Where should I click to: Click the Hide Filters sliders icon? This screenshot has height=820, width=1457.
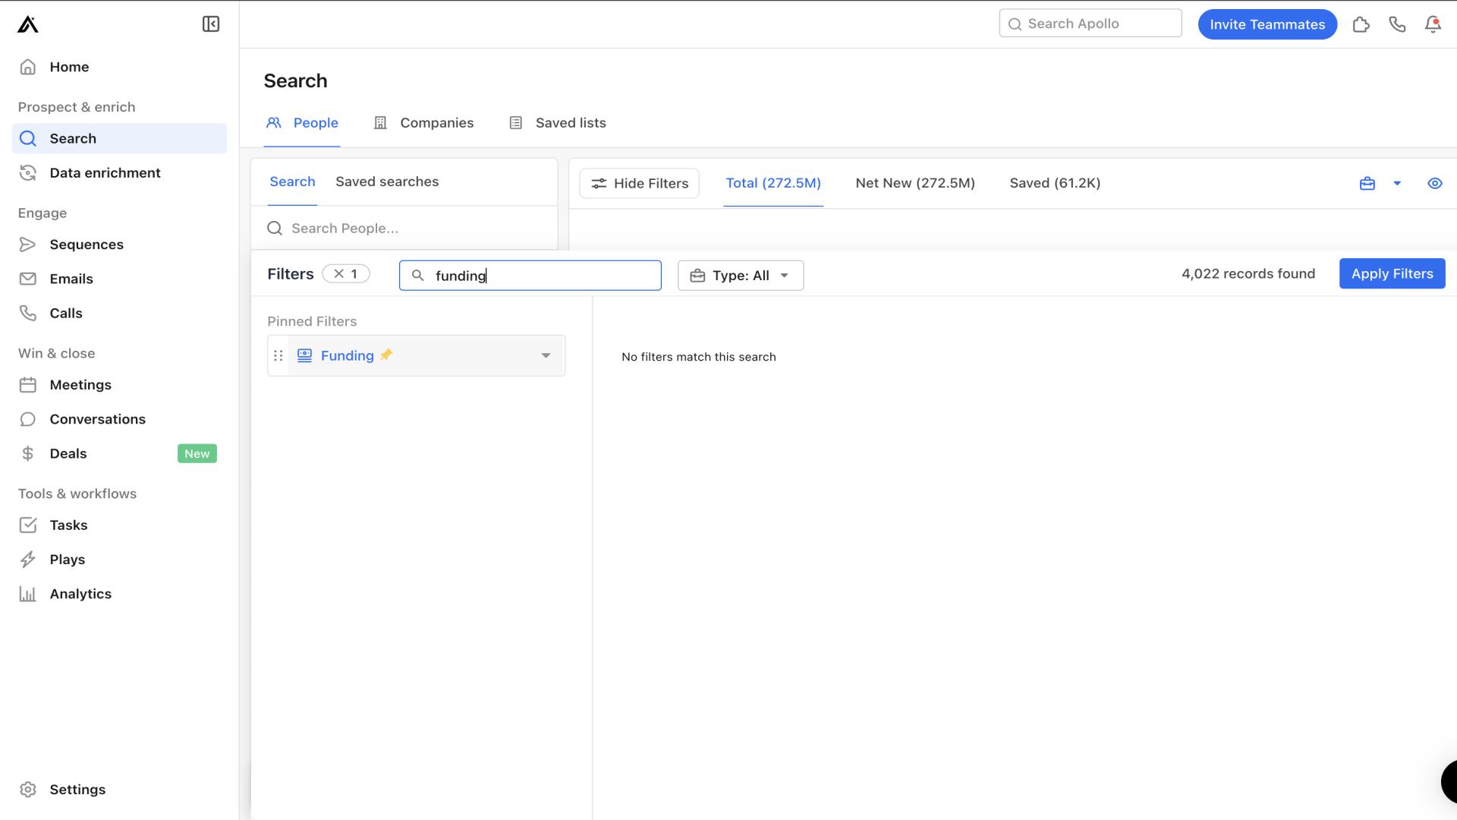[599, 184]
